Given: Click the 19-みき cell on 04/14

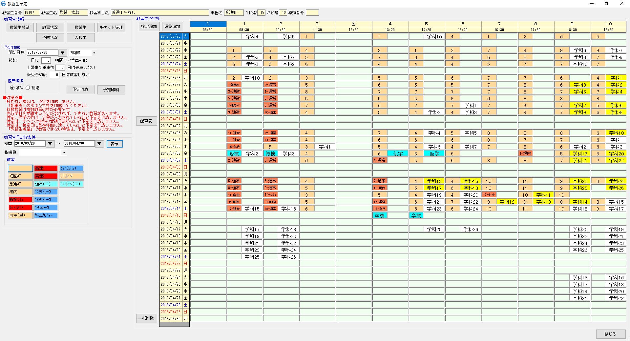Looking at the screenshot, I should [380, 209].
